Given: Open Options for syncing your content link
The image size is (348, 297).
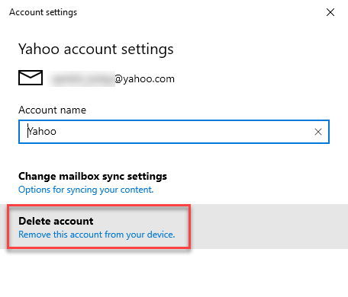Looking at the screenshot, I should (x=86, y=190).
